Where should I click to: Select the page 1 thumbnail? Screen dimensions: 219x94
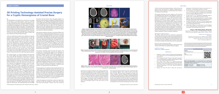tap(35, 45)
